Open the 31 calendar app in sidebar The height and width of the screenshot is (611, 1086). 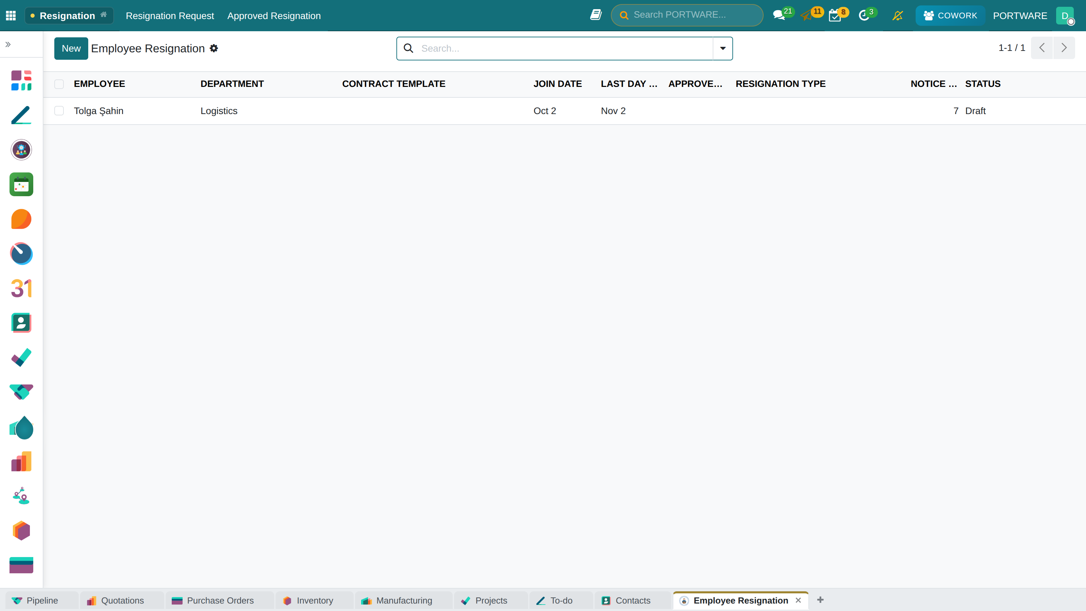coord(21,288)
